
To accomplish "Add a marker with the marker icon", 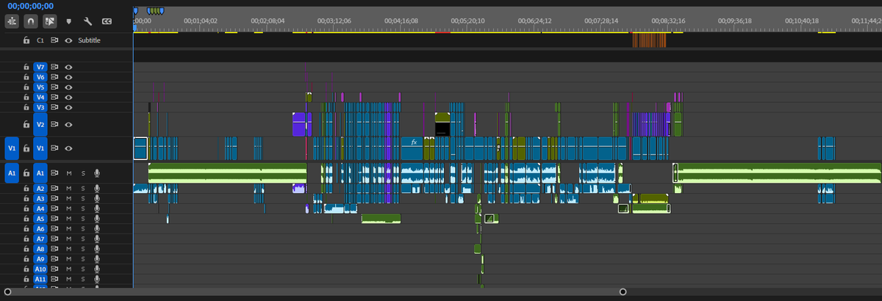I will click(68, 22).
